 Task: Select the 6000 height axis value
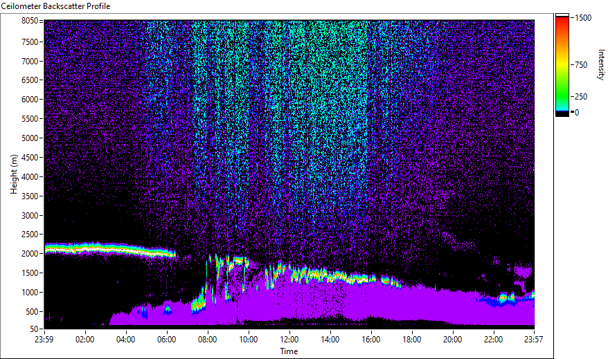[x=30, y=100]
